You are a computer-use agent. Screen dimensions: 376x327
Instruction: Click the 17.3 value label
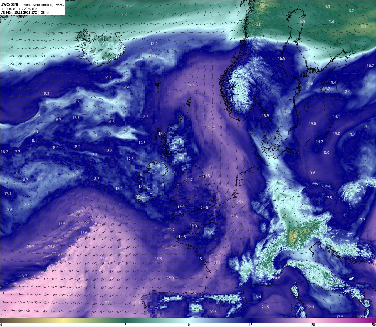[x=76, y=118]
